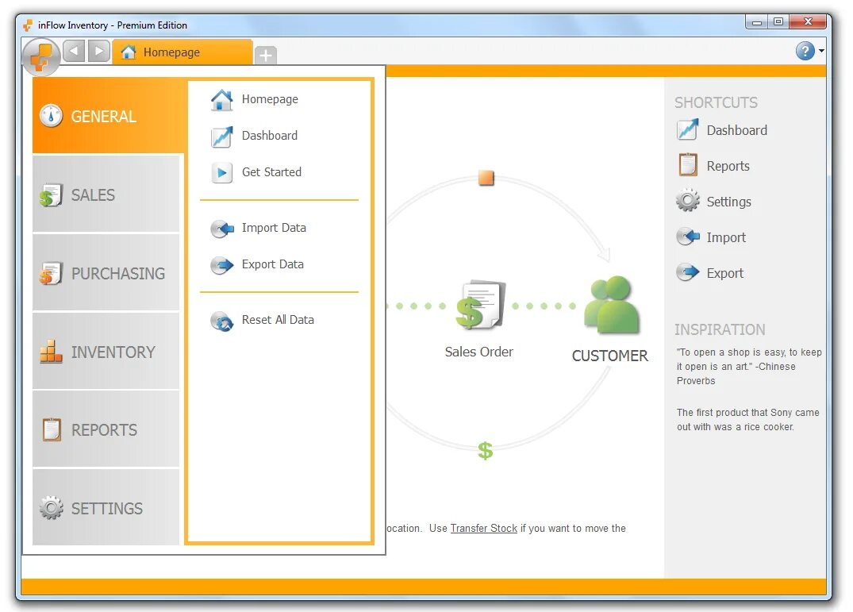Click the SHORTCUTS heading
This screenshot has width=853, height=612.
[x=716, y=103]
